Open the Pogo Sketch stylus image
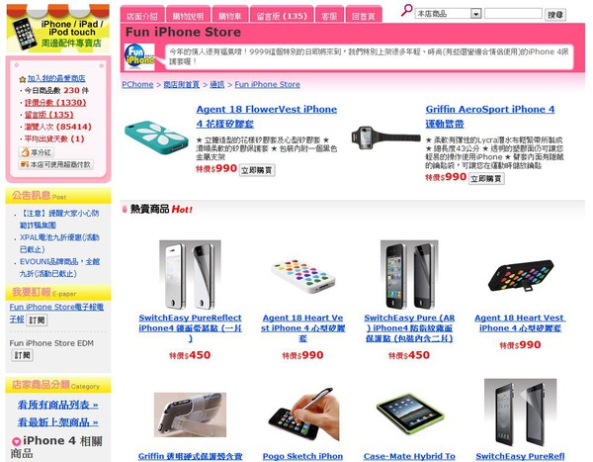593x462 pixels. (x=303, y=414)
